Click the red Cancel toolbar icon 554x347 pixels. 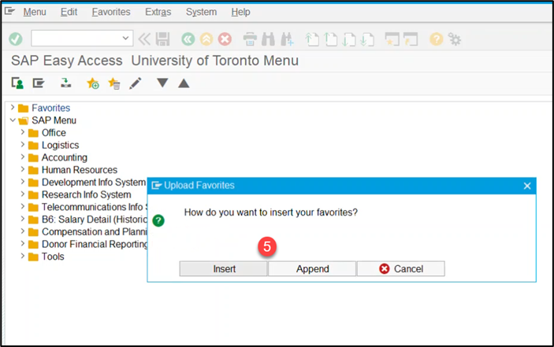click(225, 39)
